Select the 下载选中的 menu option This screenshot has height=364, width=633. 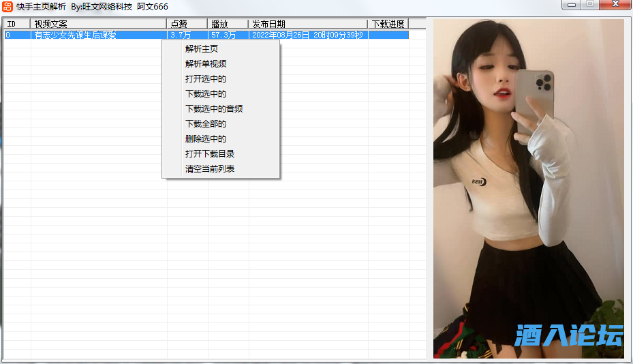206,94
